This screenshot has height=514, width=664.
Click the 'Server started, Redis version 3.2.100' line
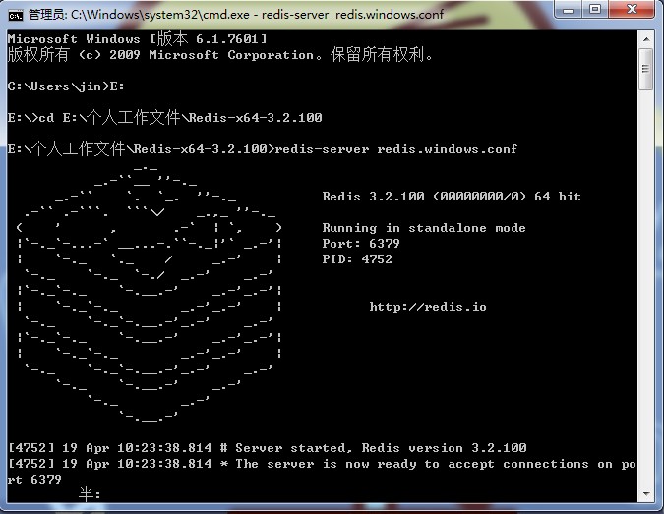(268, 447)
